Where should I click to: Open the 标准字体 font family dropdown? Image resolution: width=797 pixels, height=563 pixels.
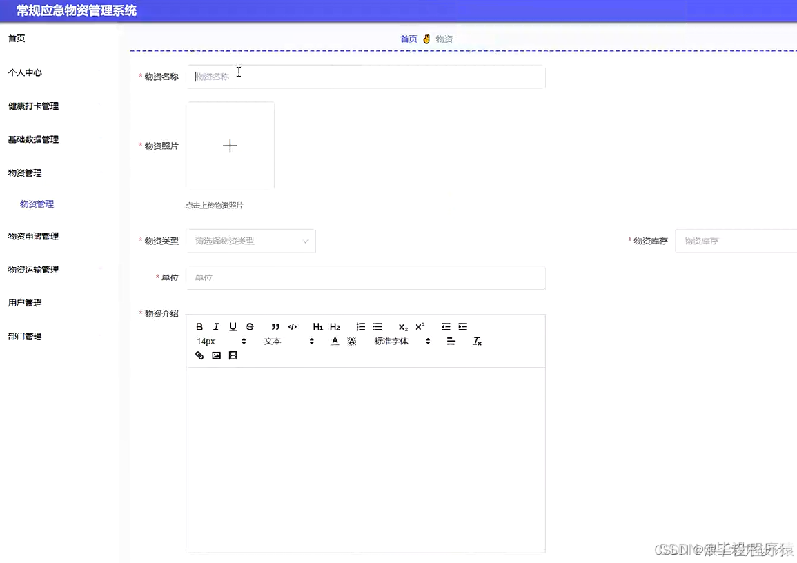coord(402,341)
